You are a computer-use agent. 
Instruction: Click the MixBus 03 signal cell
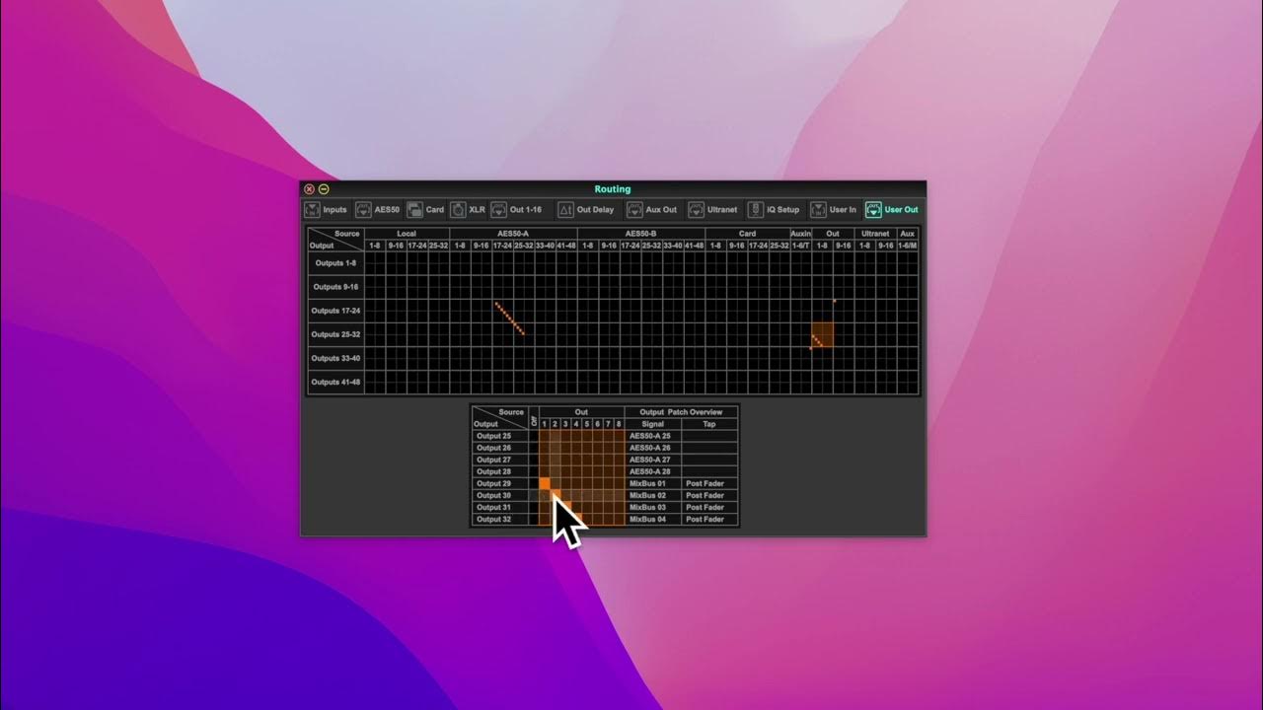653,507
